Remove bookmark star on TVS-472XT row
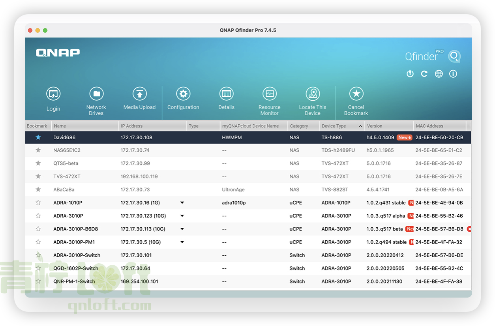 click(38, 176)
